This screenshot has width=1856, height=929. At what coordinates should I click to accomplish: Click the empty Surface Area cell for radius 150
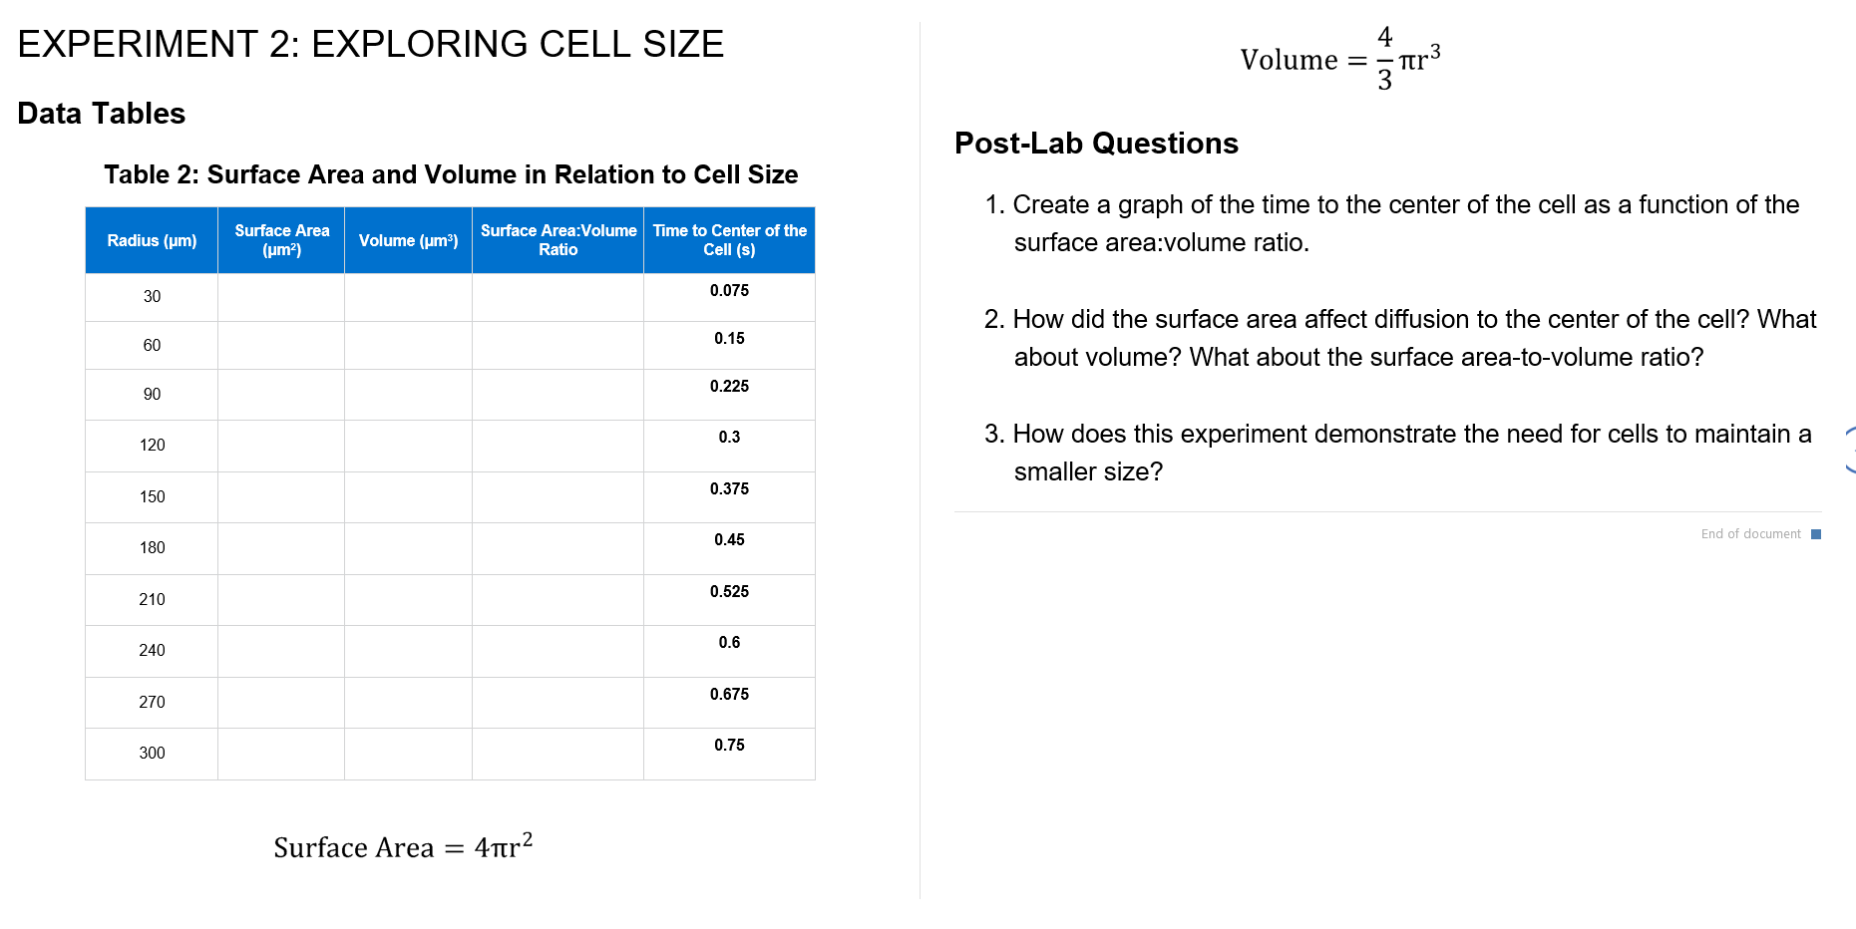pos(281,497)
